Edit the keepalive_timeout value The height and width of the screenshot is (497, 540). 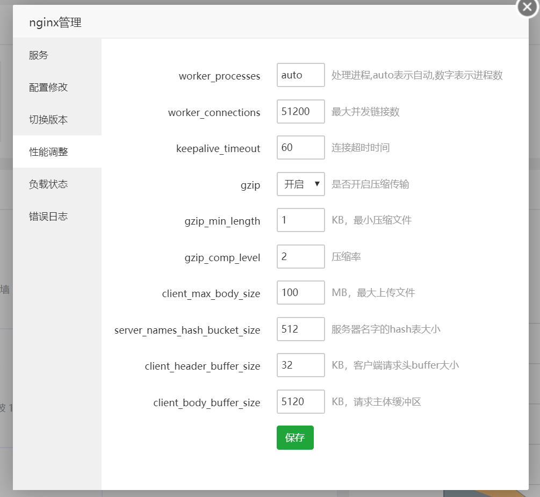click(x=301, y=148)
